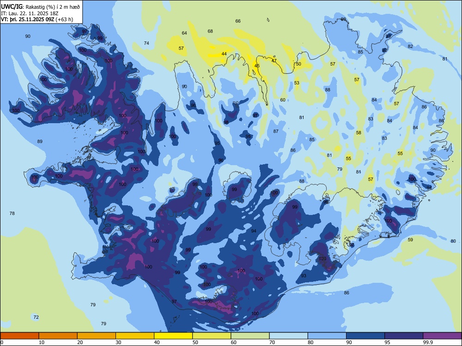Click the init time 'IT: Lau. 22. 11. 2025 18Z'
The height and width of the screenshot is (346, 462).
pyautogui.click(x=30, y=13)
